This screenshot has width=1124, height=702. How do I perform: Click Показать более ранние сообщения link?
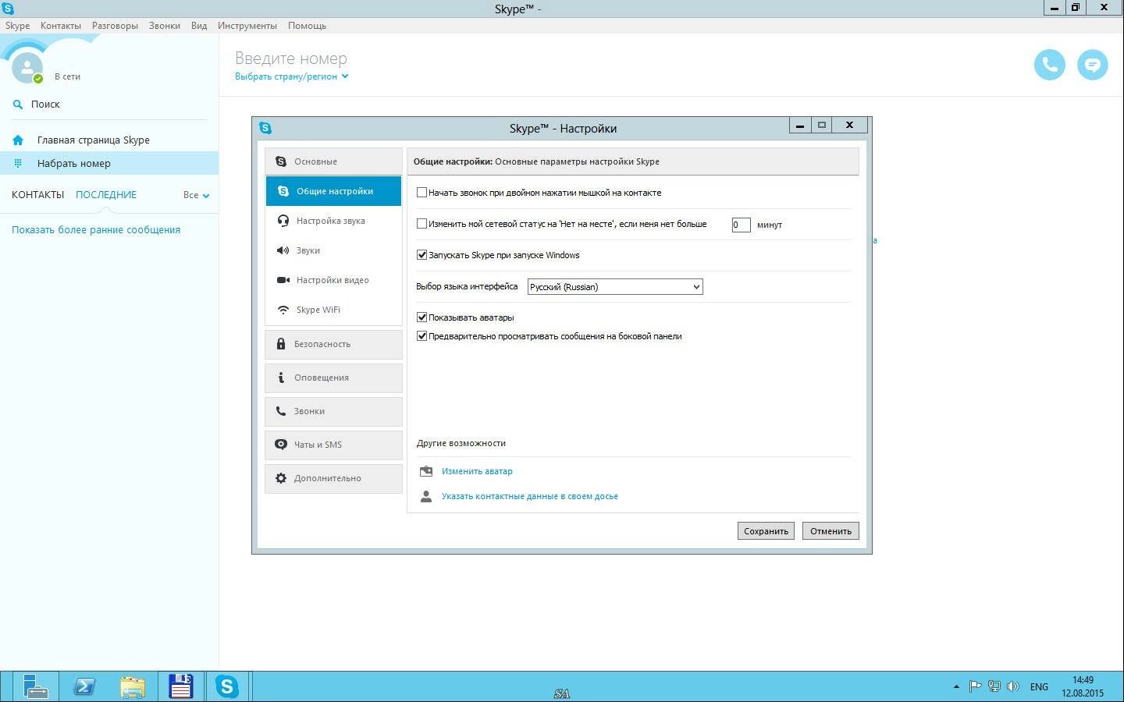(96, 230)
